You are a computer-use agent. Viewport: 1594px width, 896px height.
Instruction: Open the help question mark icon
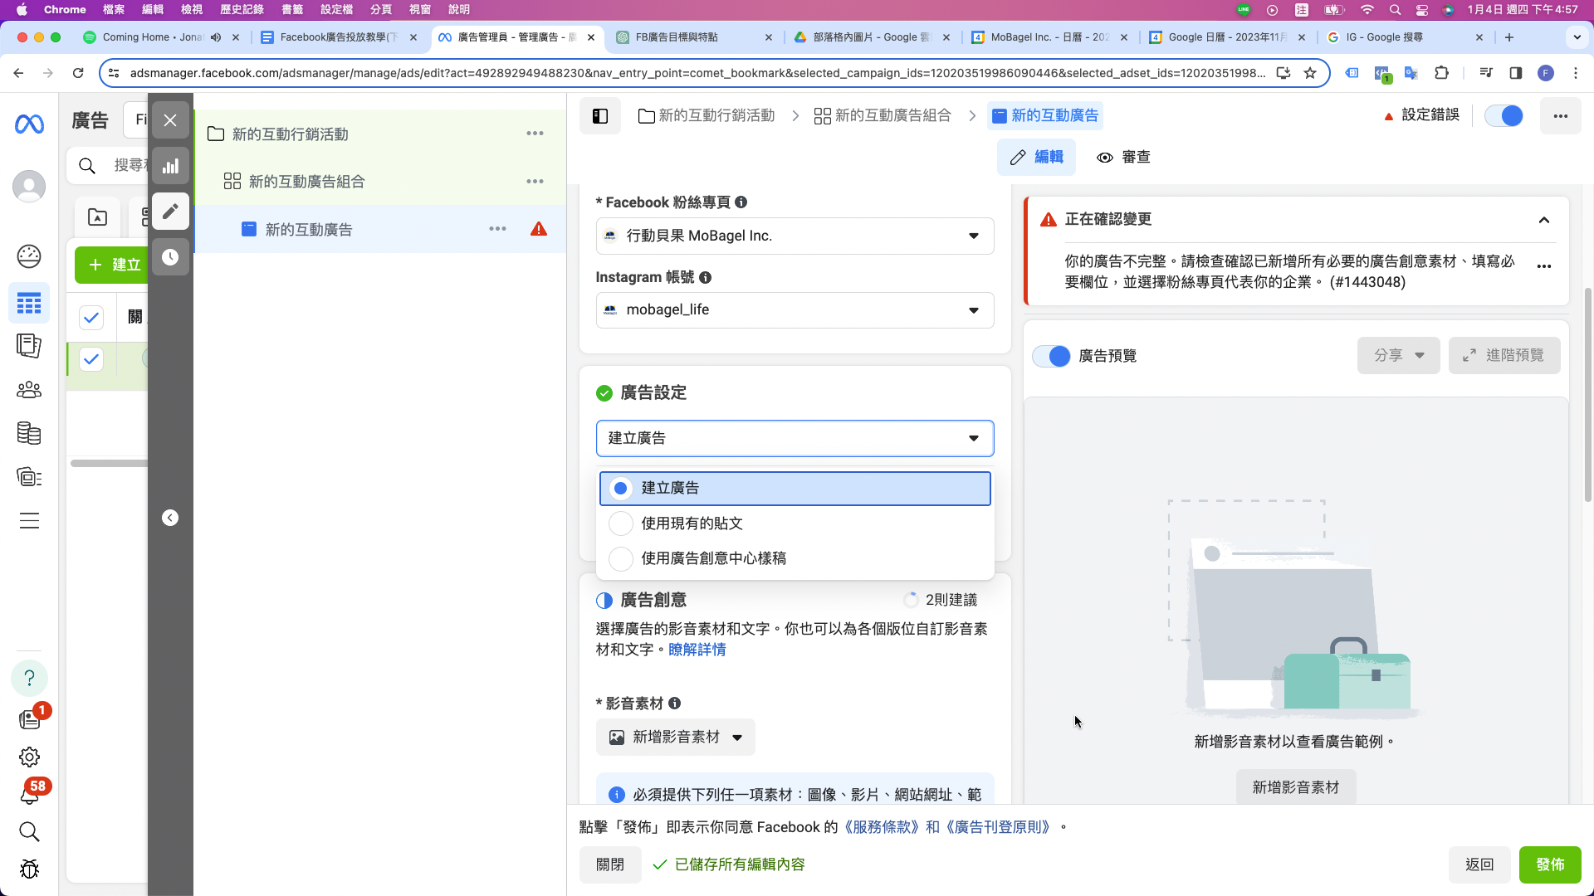[29, 679]
